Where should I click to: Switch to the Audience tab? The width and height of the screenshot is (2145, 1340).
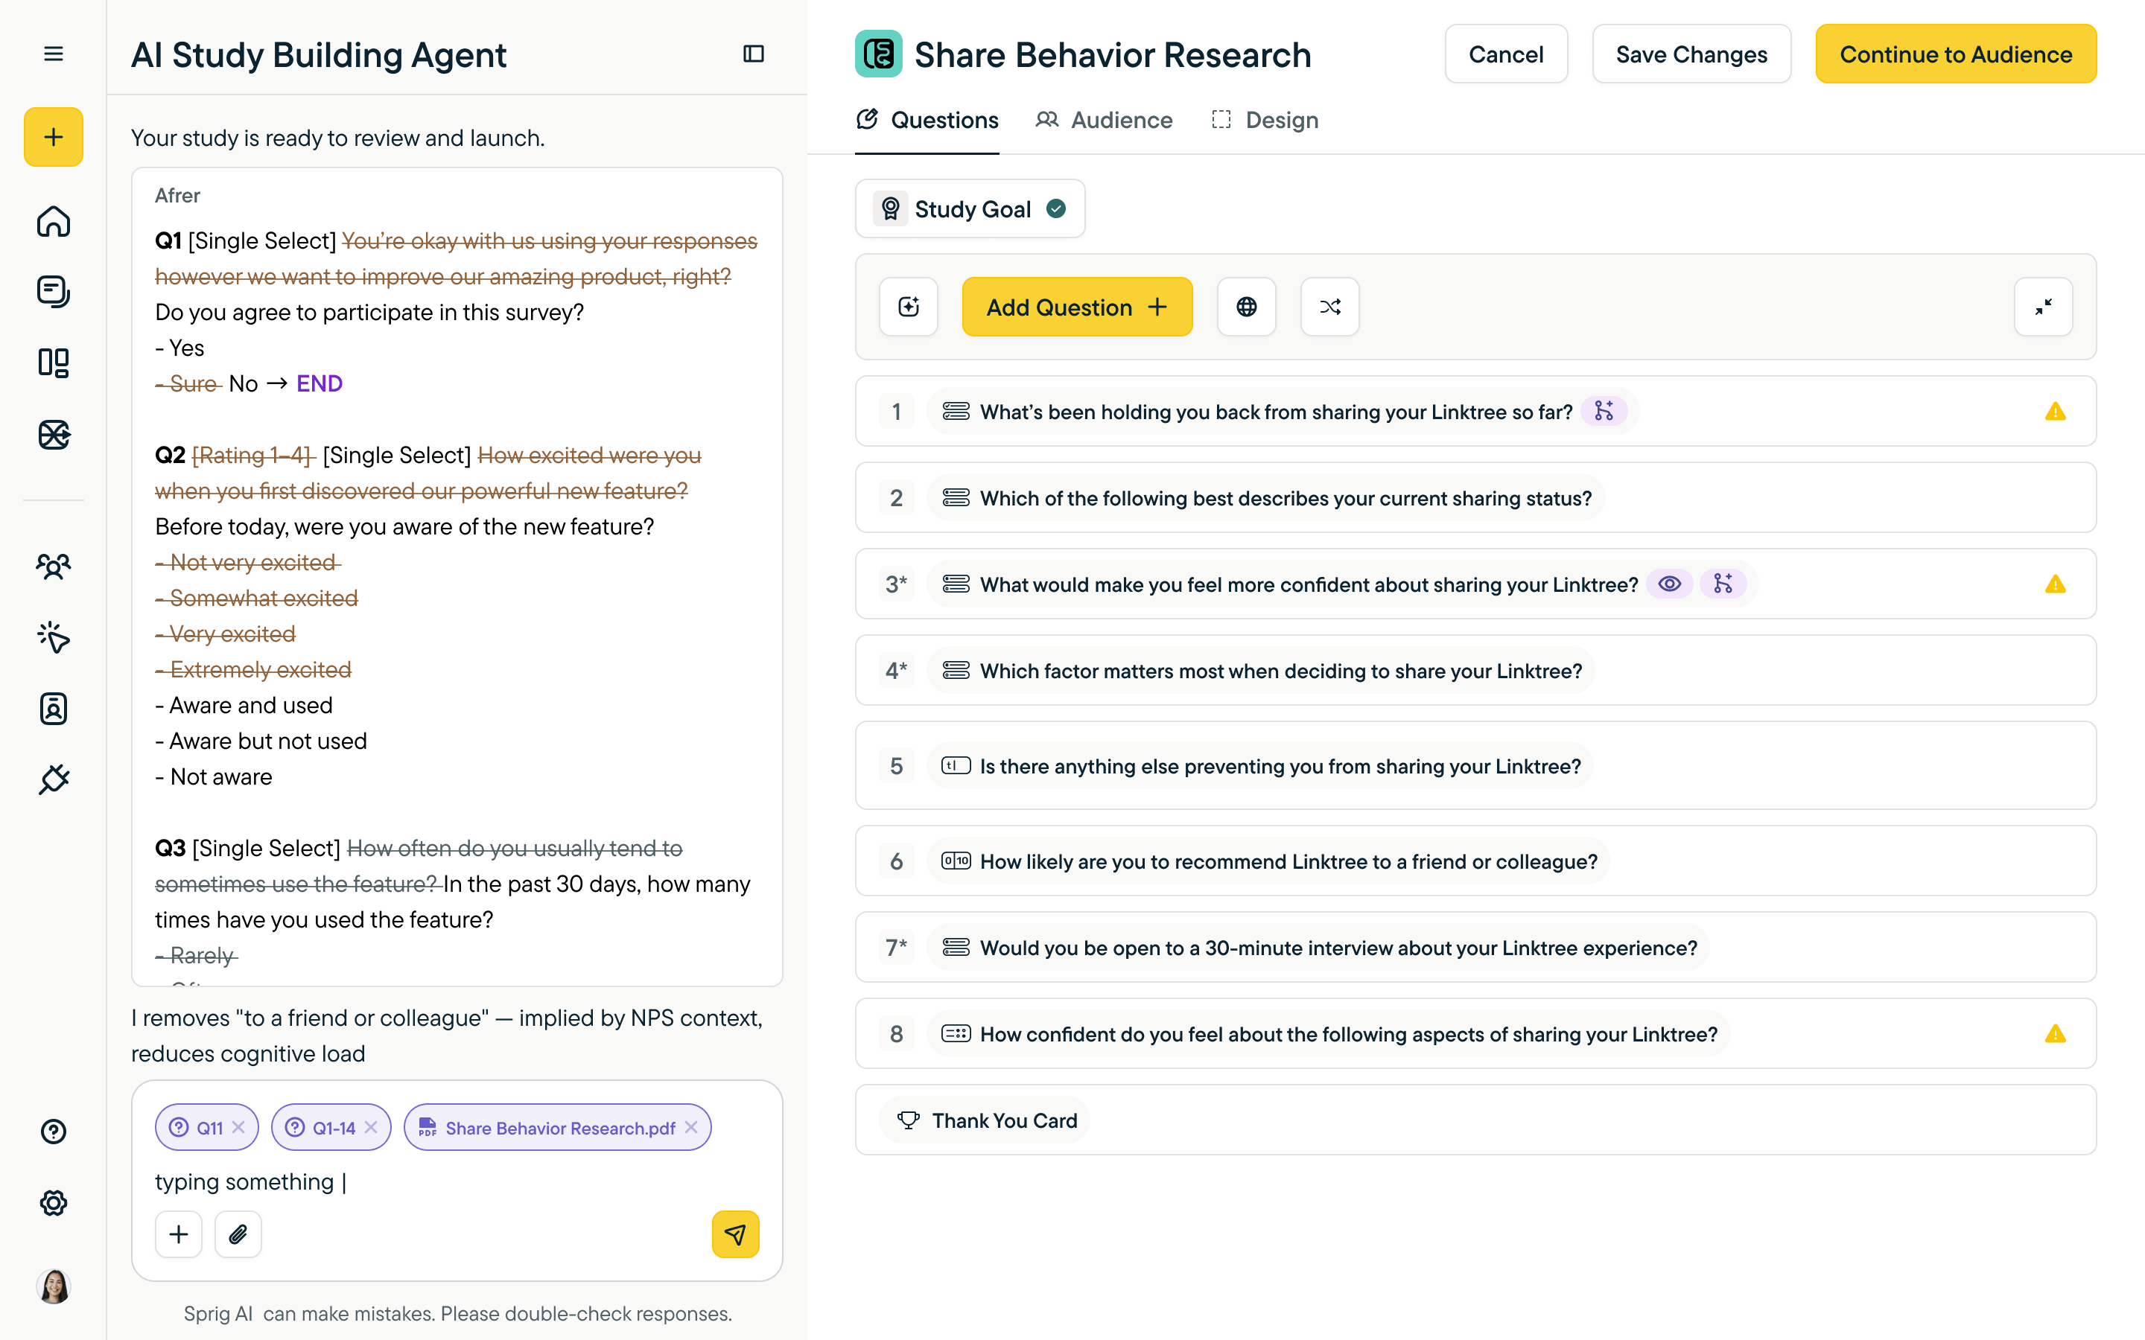[x=1104, y=121]
